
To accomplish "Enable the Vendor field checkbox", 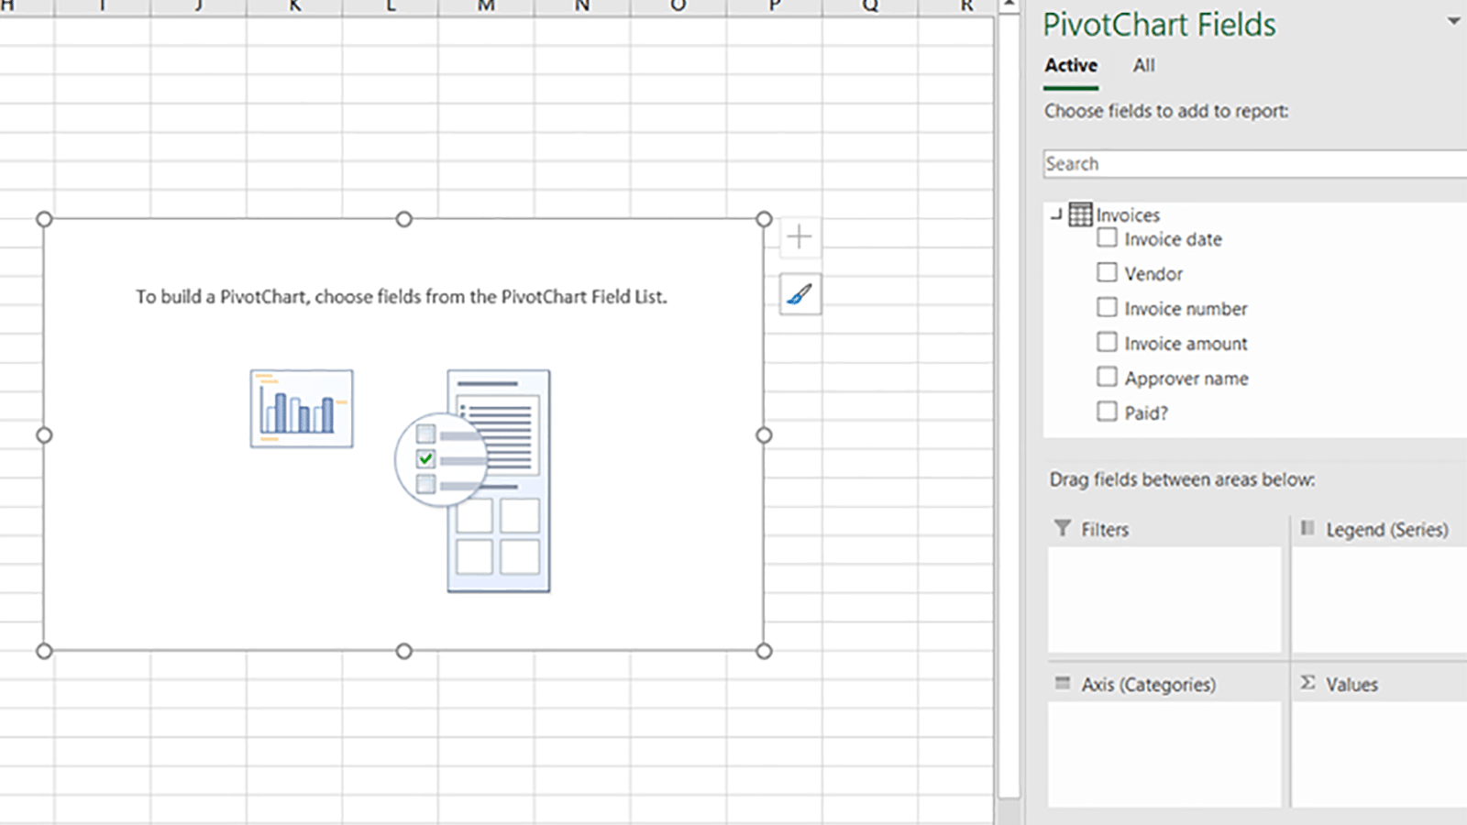I will click(1108, 273).
